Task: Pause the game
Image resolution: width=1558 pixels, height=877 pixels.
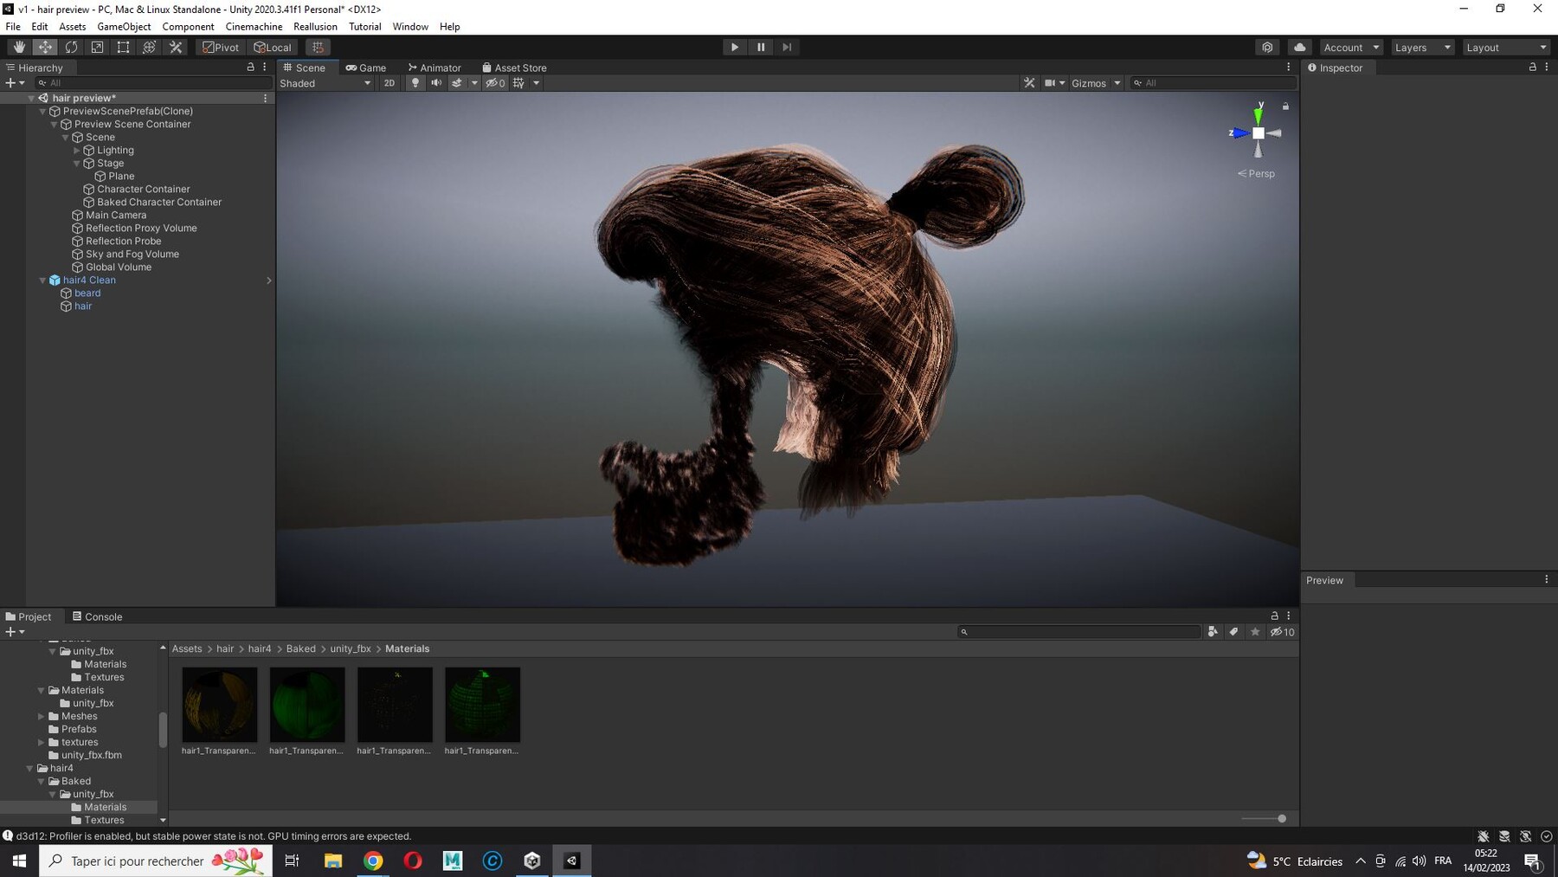Action: pyautogui.click(x=761, y=48)
